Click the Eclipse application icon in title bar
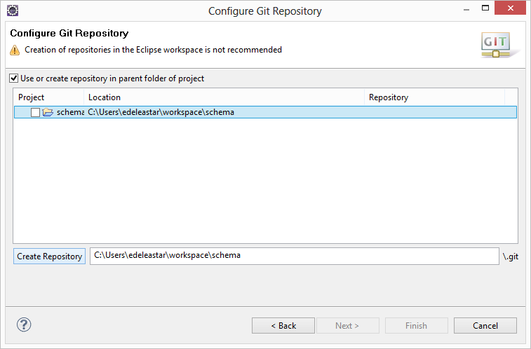Screen dimensions: 531x349 click(13, 11)
